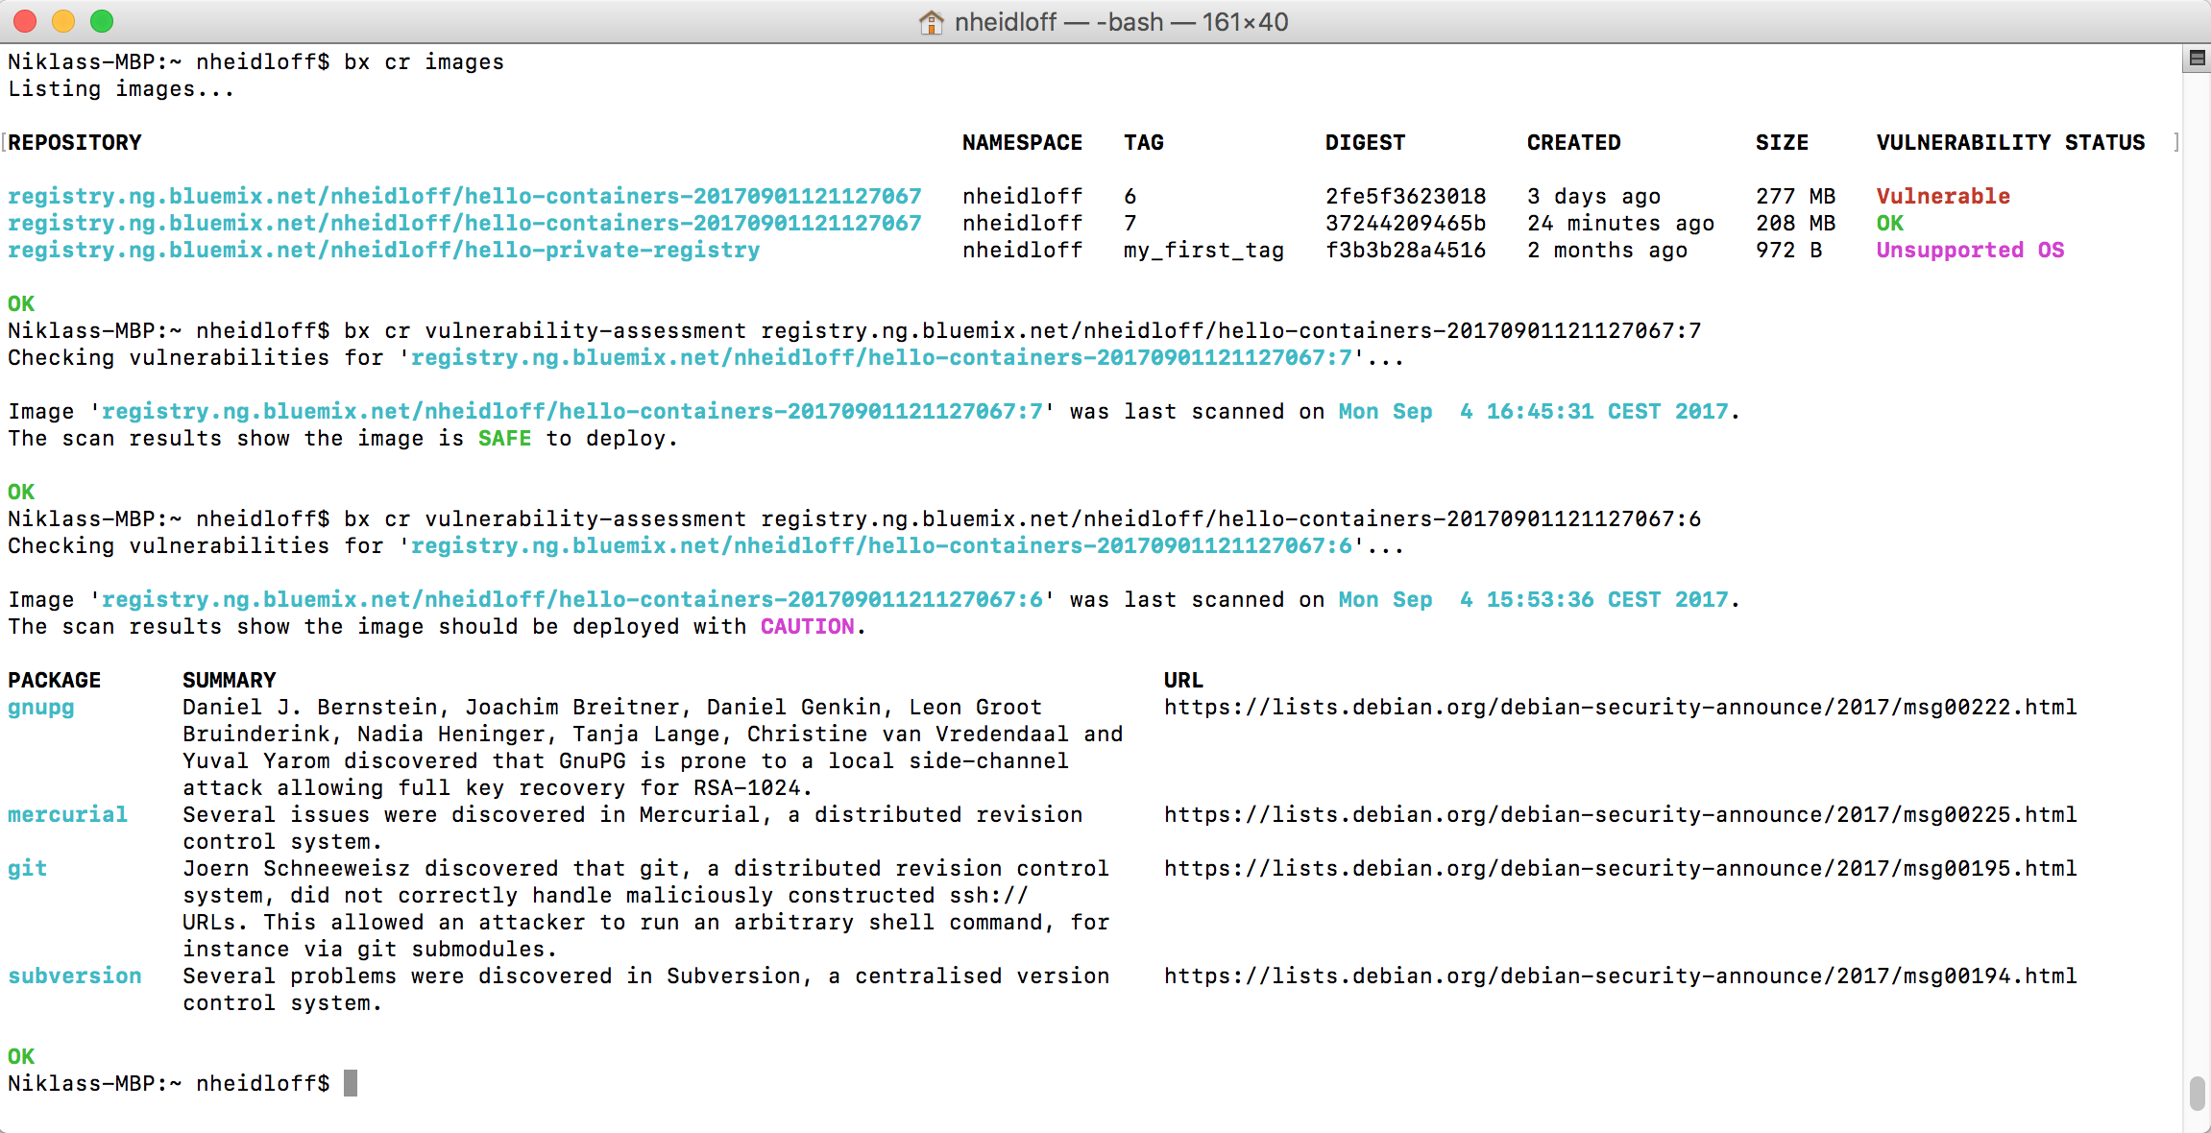Click the word 'SAFE' in scan results
The height and width of the screenshot is (1133, 2211).
tap(504, 438)
